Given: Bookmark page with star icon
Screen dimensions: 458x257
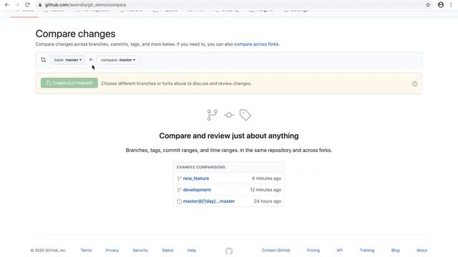Looking at the screenshot, I should point(428,5).
